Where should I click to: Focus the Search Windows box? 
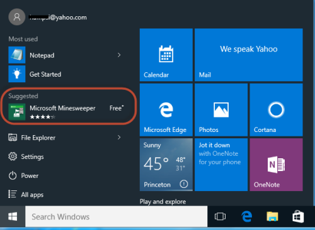[116, 216]
